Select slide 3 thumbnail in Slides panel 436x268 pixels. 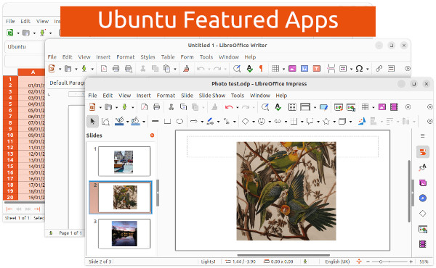pyautogui.click(x=124, y=233)
